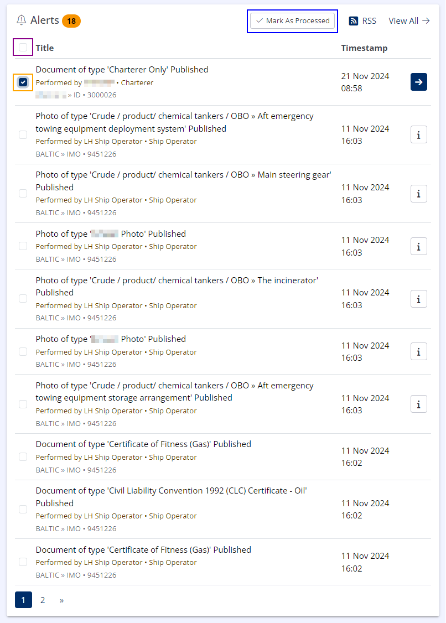
Task: Go to the next page chevron
Action: [x=61, y=600]
